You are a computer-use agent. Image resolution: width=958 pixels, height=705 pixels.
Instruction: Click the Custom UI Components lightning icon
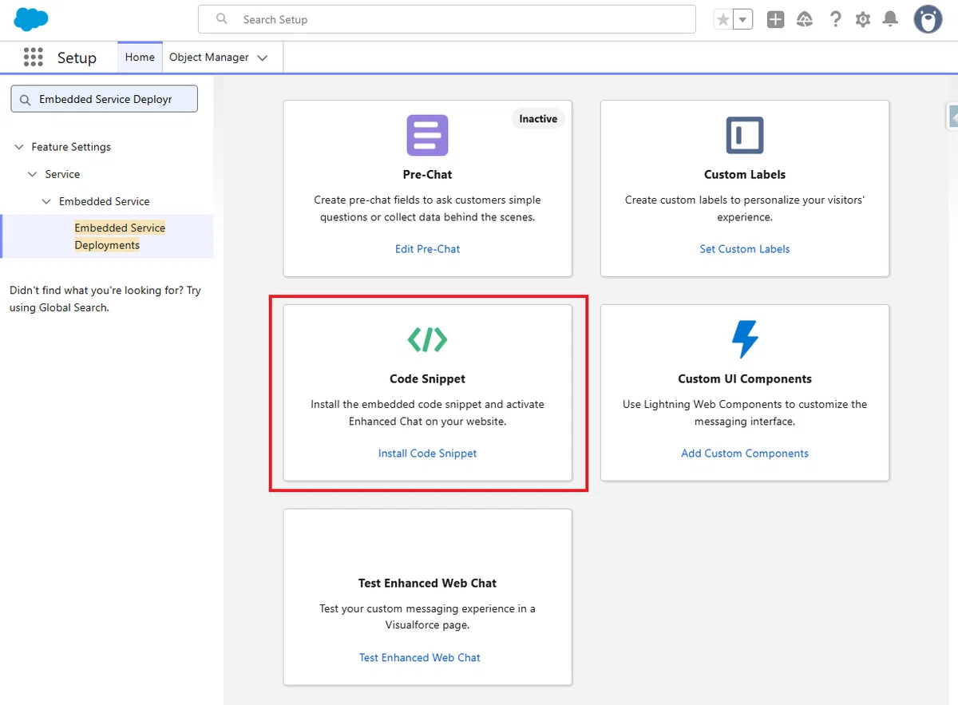click(x=745, y=339)
